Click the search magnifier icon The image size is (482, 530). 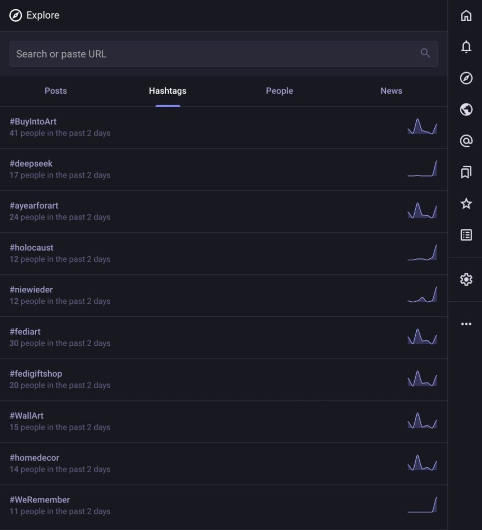click(x=425, y=53)
